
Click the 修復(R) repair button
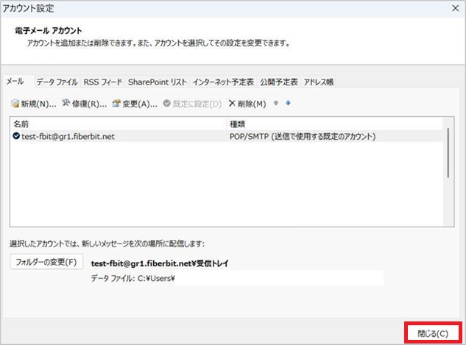(x=85, y=104)
